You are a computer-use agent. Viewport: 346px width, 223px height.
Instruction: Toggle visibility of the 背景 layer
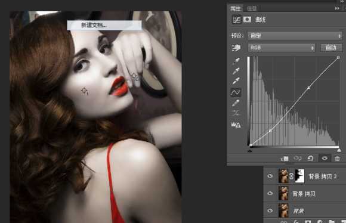[x=270, y=210]
